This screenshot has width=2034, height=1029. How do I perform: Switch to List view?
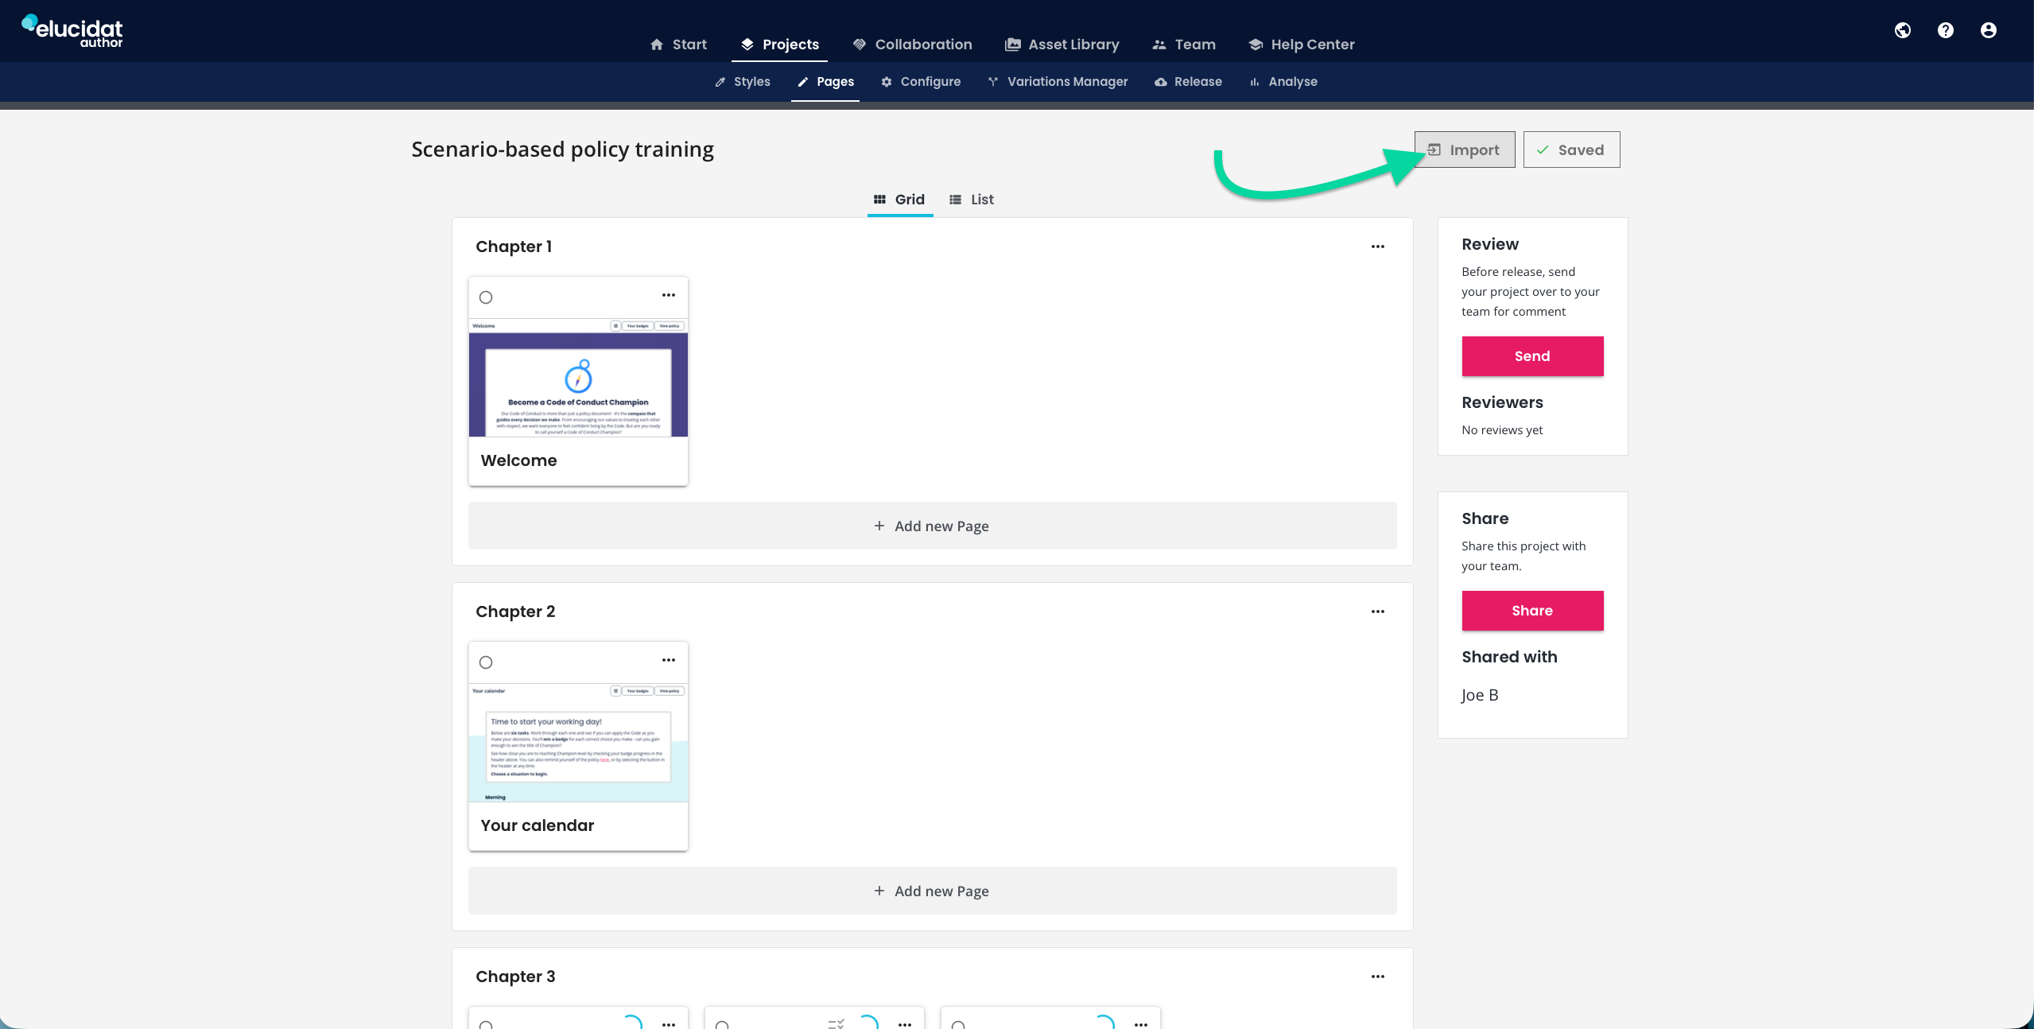[972, 200]
